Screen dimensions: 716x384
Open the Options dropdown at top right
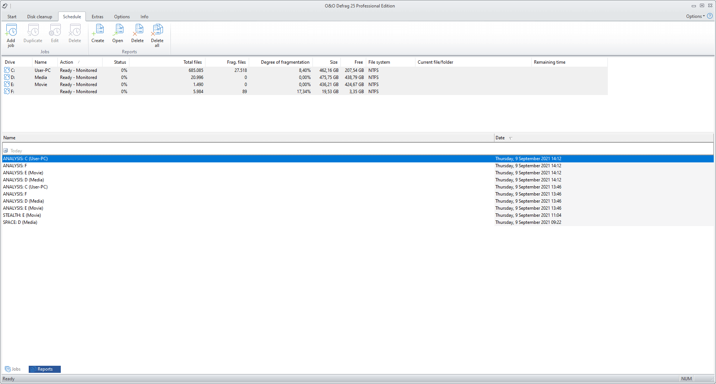pyautogui.click(x=695, y=16)
